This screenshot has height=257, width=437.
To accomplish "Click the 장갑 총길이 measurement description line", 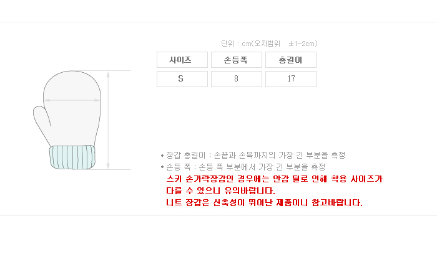I will (x=256, y=155).
